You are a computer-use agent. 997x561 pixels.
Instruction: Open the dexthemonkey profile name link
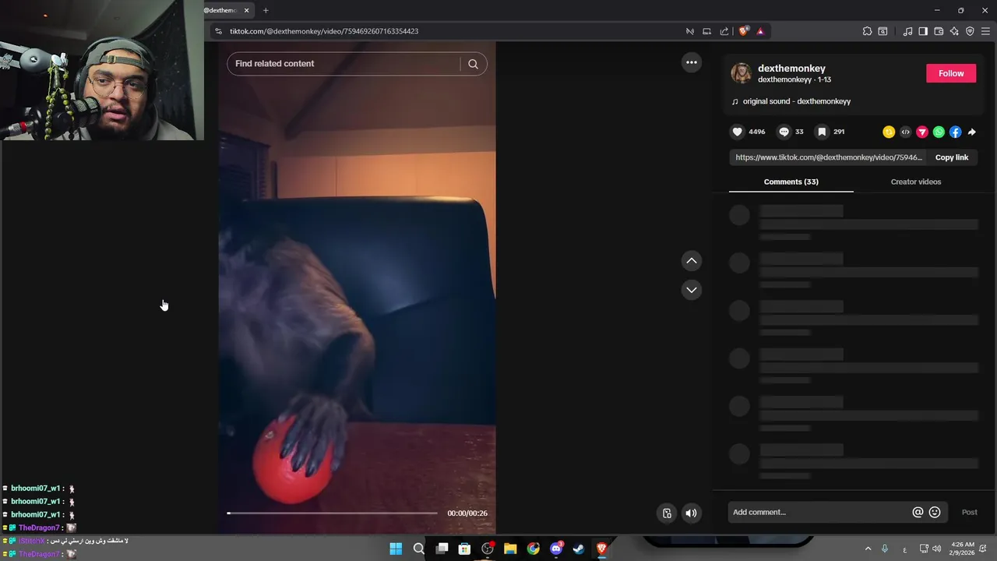[x=791, y=68]
